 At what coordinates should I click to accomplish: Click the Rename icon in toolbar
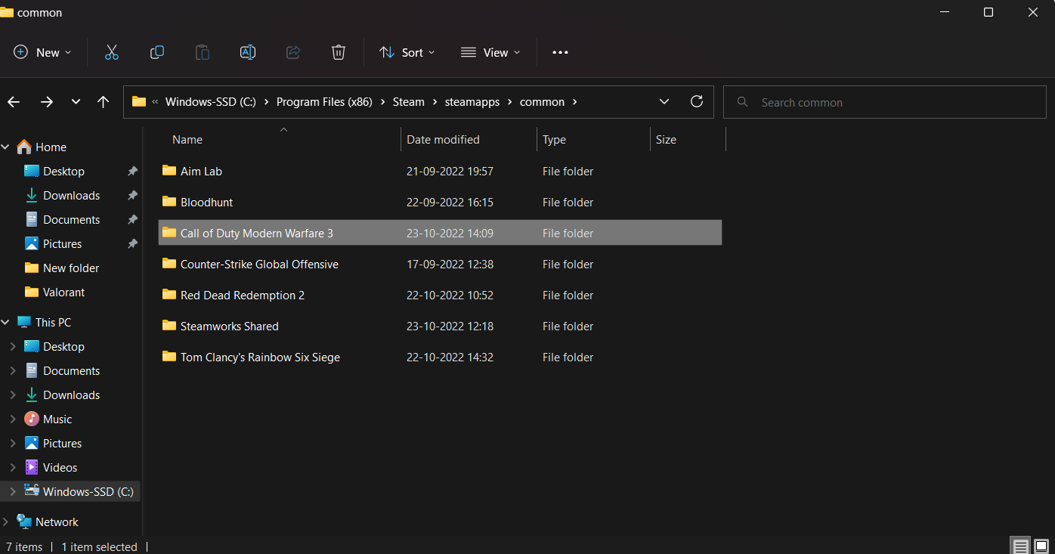pyautogui.click(x=248, y=52)
